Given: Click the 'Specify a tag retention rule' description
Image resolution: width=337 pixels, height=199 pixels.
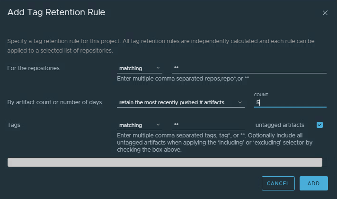Looking at the screenshot, I should tap(161, 46).
